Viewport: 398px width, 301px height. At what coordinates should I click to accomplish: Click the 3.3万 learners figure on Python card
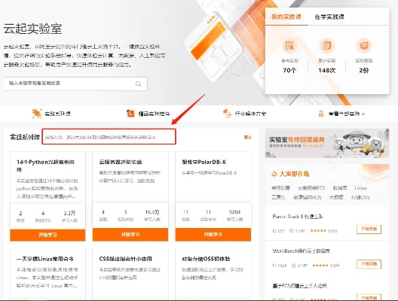coord(69,213)
